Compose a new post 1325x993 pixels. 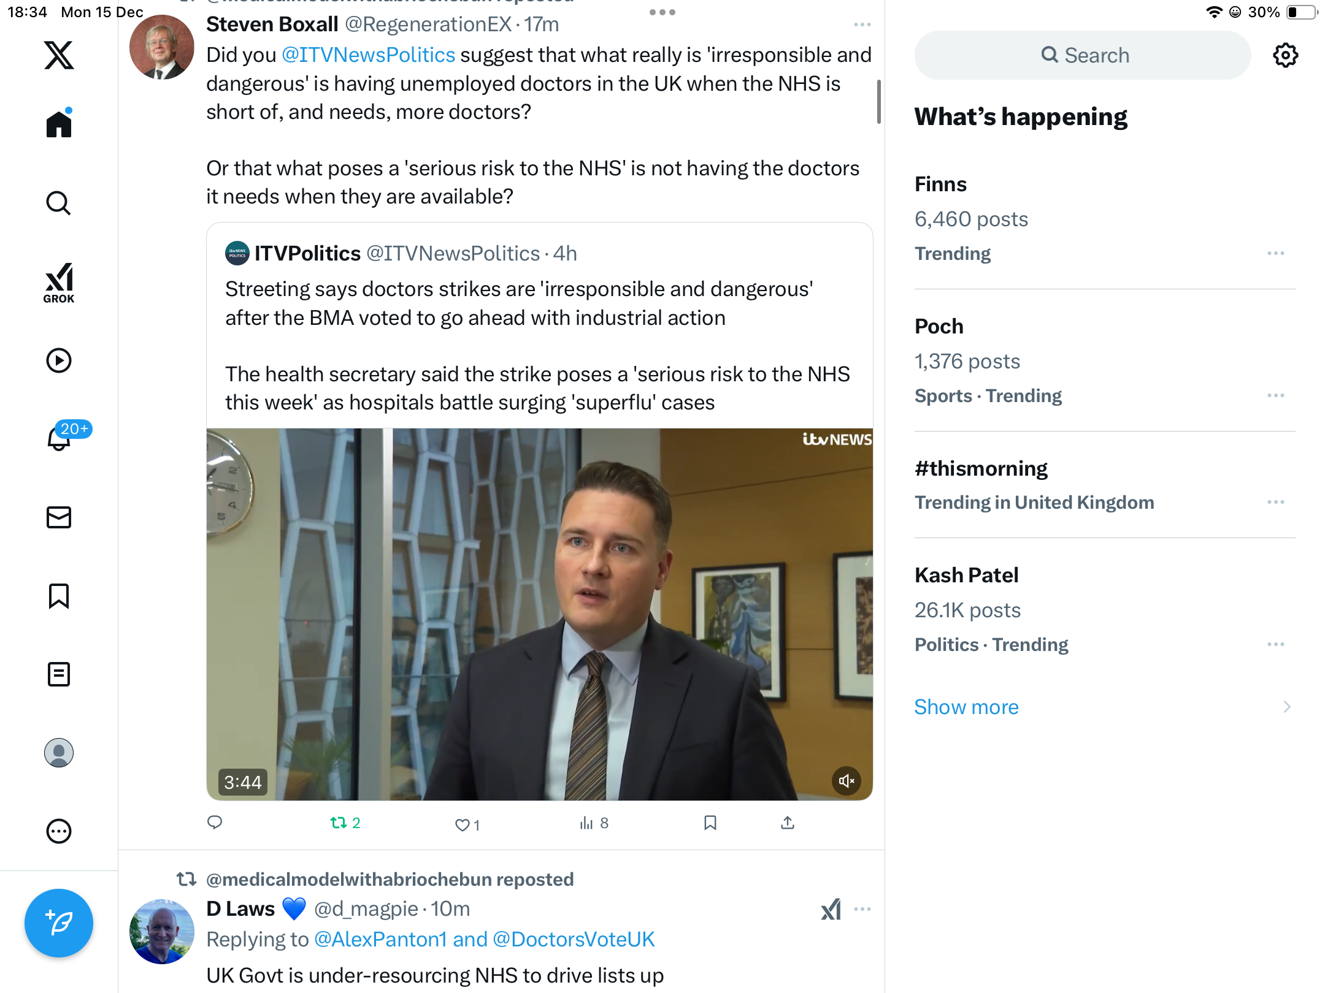59,923
